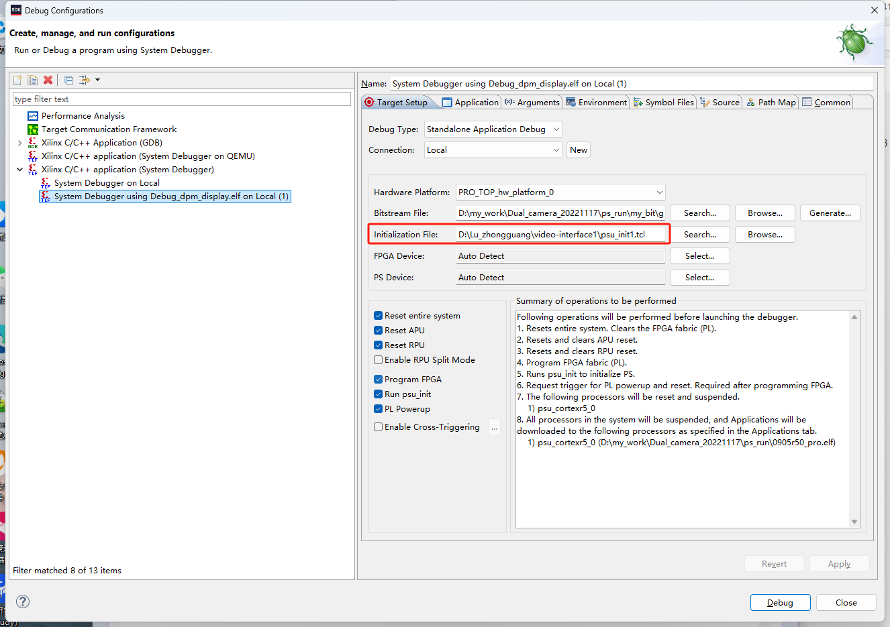Click the Duplicate launch configuration icon
The width and height of the screenshot is (890, 627).
point(32,80)
